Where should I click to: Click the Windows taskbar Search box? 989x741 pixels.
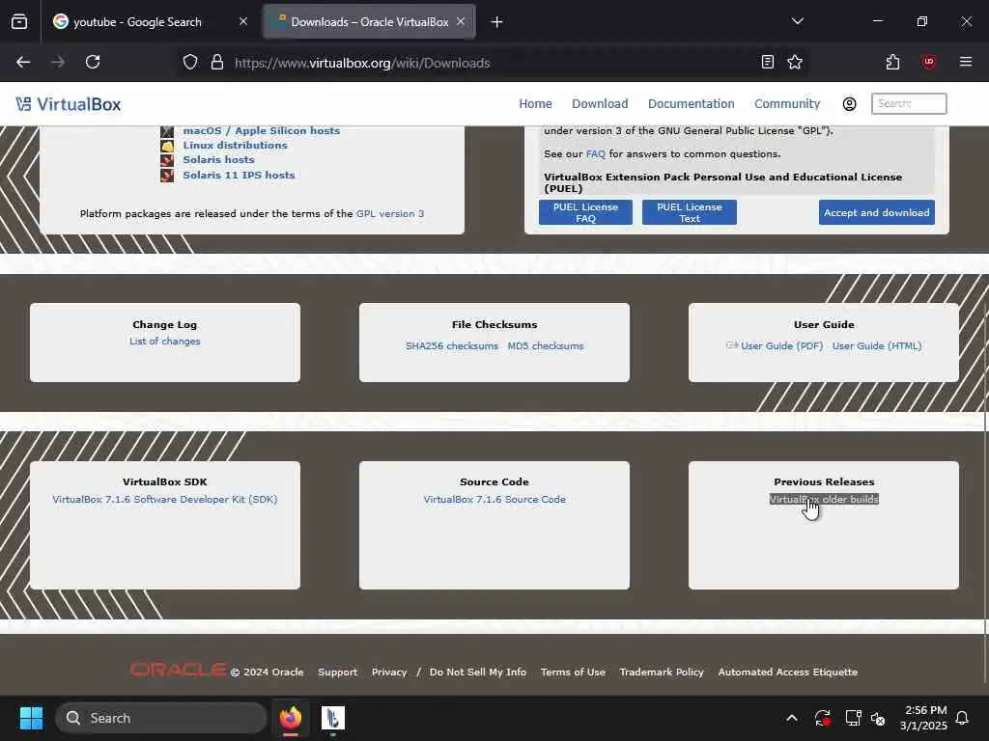(161, 718)
